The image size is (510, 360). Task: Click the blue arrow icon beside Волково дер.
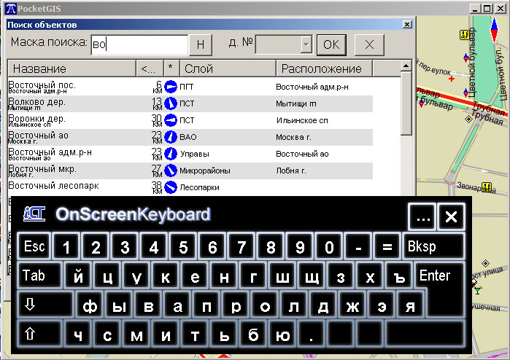171,103
